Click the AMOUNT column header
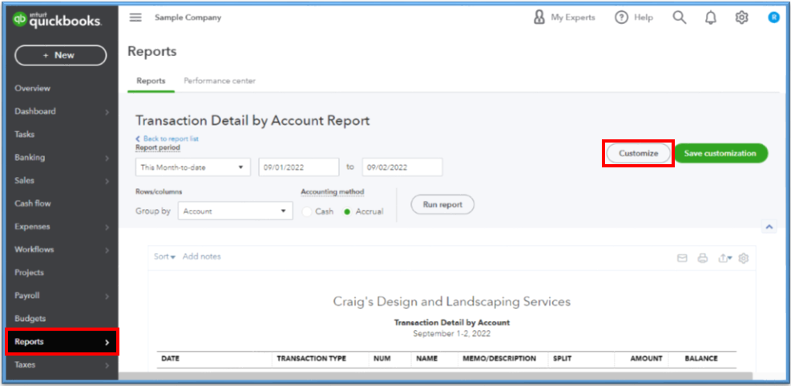This screenshot has height=386, width=791. coord(646,359)
